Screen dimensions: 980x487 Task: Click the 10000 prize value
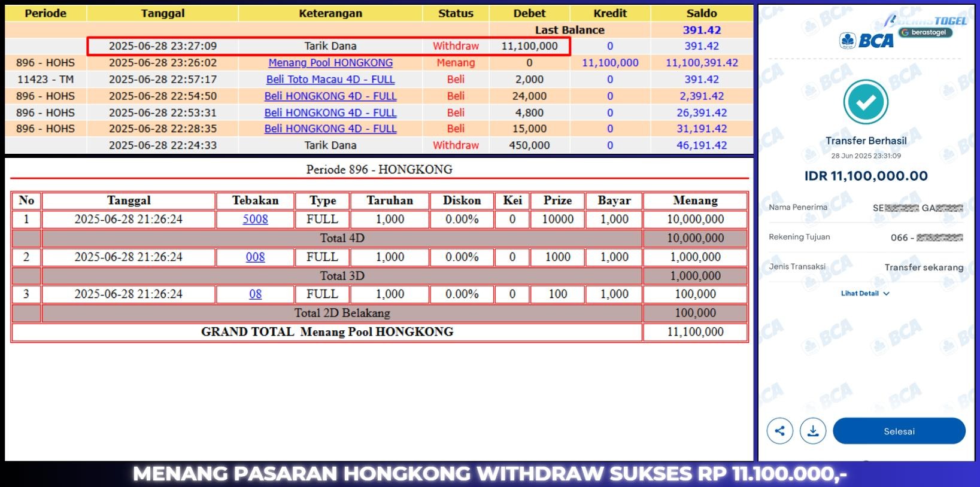pyautogui.click(x=557, y=219)
